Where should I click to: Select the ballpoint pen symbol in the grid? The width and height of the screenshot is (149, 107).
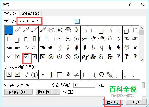[x=17, y=30]
